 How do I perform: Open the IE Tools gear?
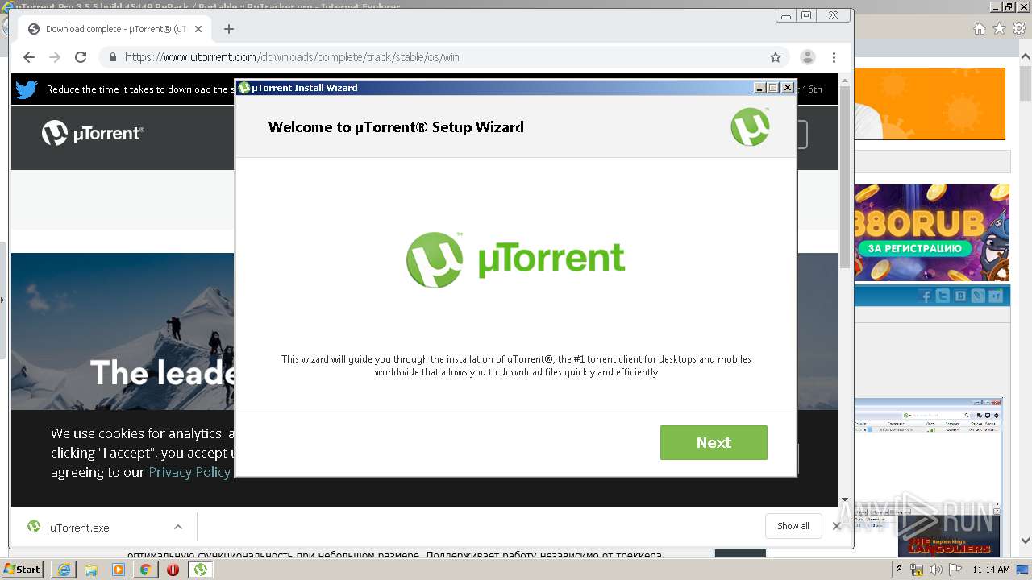(1019, 29)
